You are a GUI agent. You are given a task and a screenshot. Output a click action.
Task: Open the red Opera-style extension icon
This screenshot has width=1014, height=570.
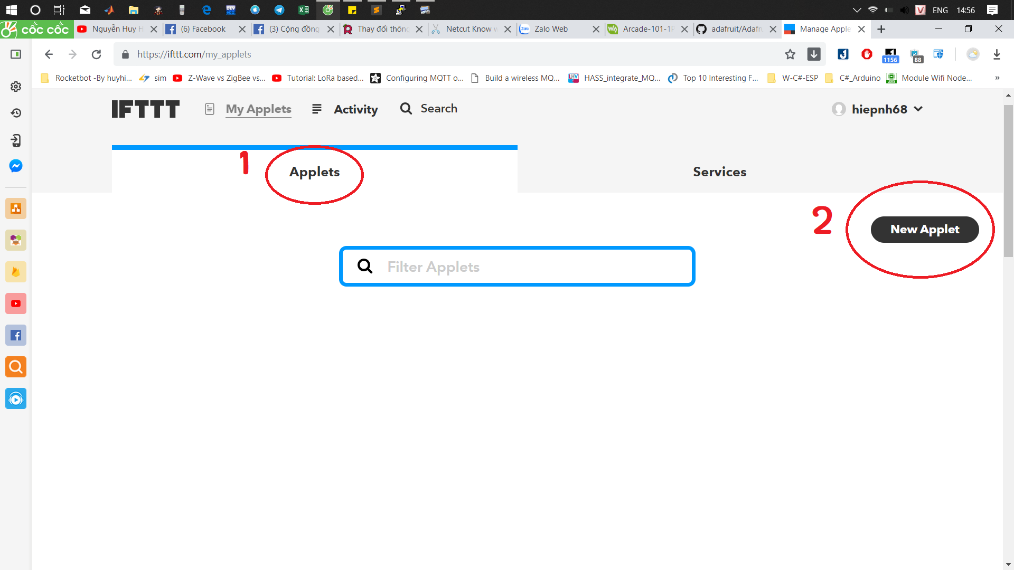tap(867, 54)
